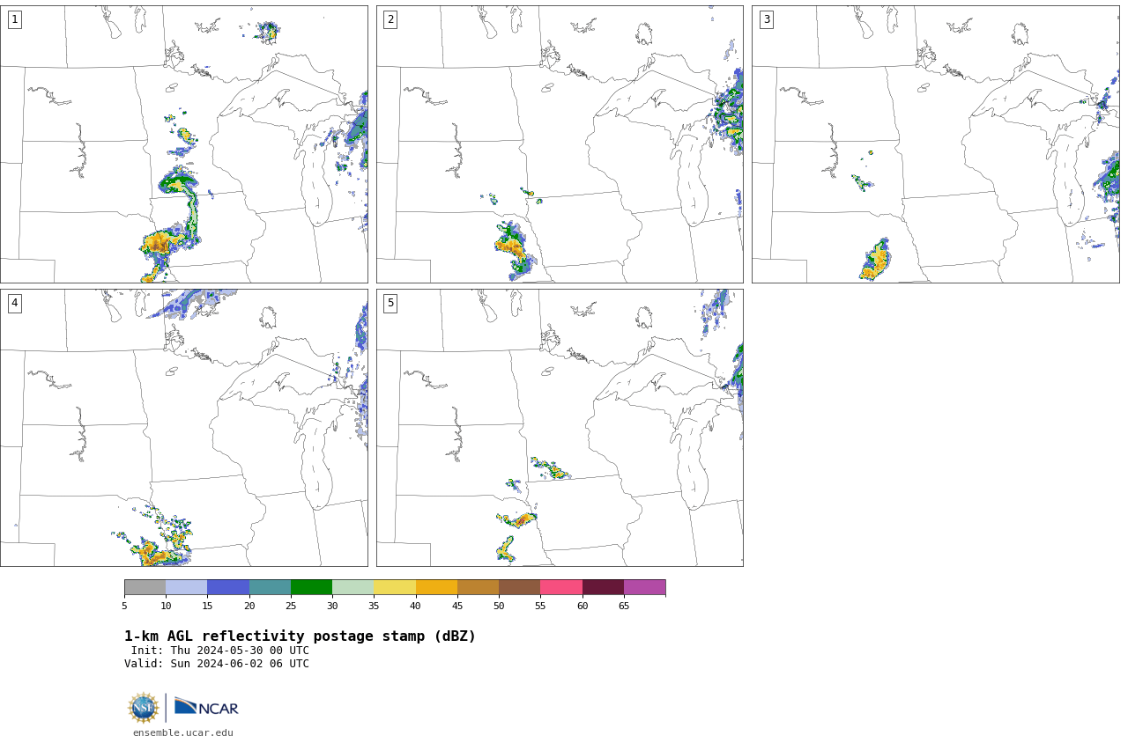
Task: Select the tan 45-50 dBZ swatch
Action: tap(478, 587)
